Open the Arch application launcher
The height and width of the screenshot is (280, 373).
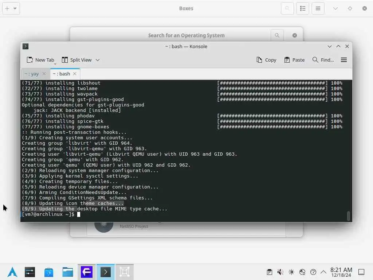point(12,272)
